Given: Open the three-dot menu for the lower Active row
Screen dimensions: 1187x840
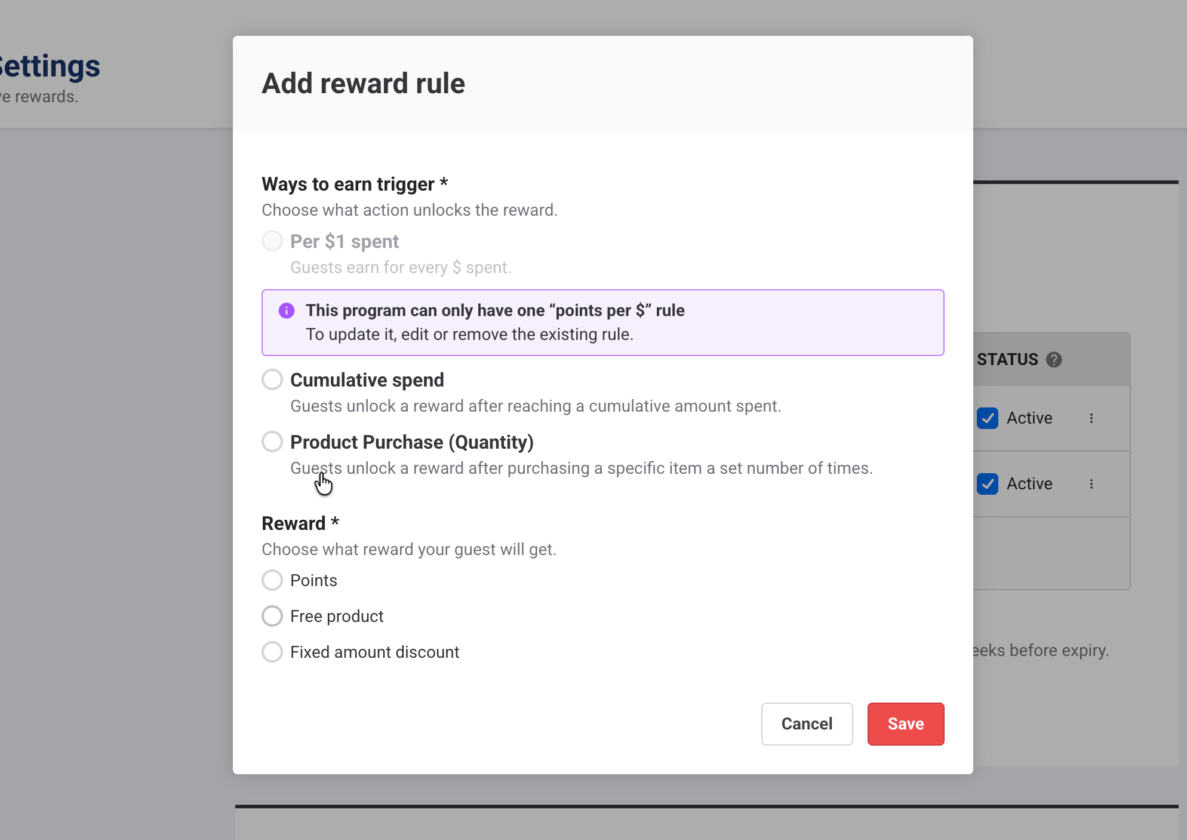Looking at the screenshot, I should [1091, 484].
